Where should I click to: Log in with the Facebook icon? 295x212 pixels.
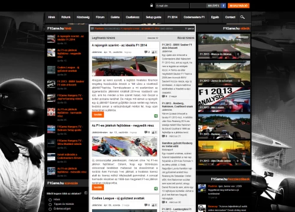(x=224, y=6)
